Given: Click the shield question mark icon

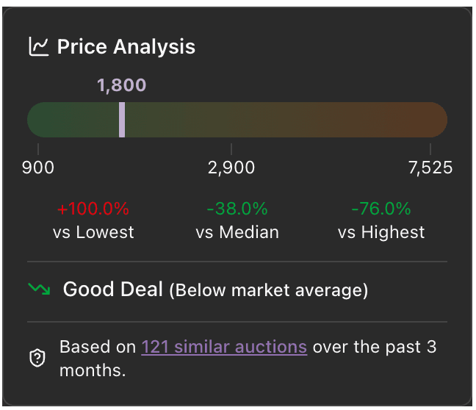Looking at the screenshot, I should [37, 358].
